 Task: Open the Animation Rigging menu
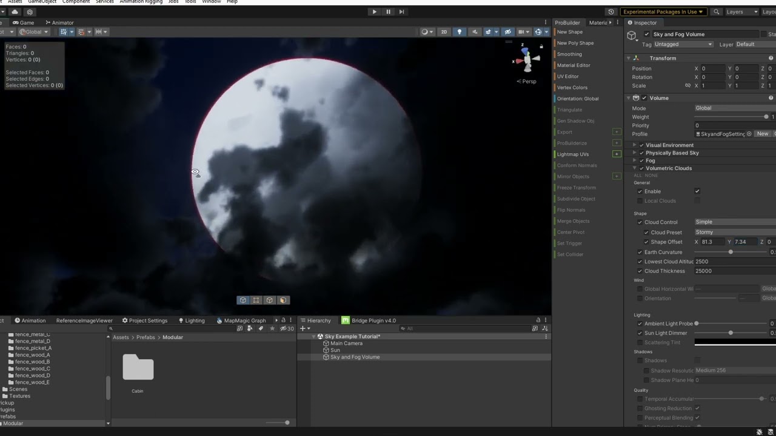click(x=141, y=2)
